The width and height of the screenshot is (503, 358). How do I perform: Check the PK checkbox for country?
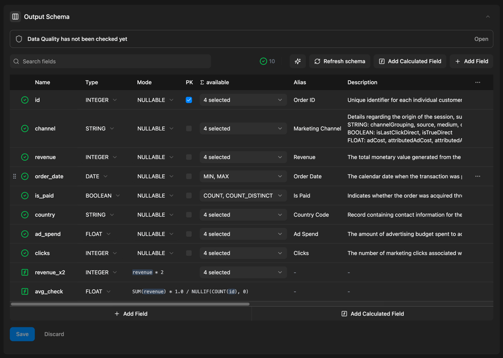pyautogui.click(x=189, y=215)
